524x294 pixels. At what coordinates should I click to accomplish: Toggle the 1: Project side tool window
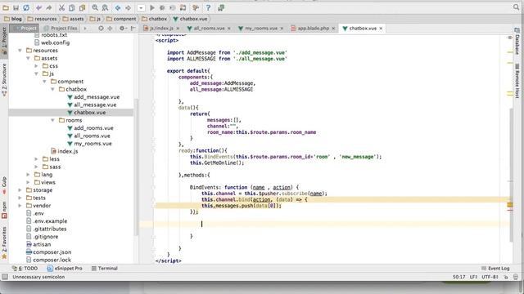[x=4, y=41]
